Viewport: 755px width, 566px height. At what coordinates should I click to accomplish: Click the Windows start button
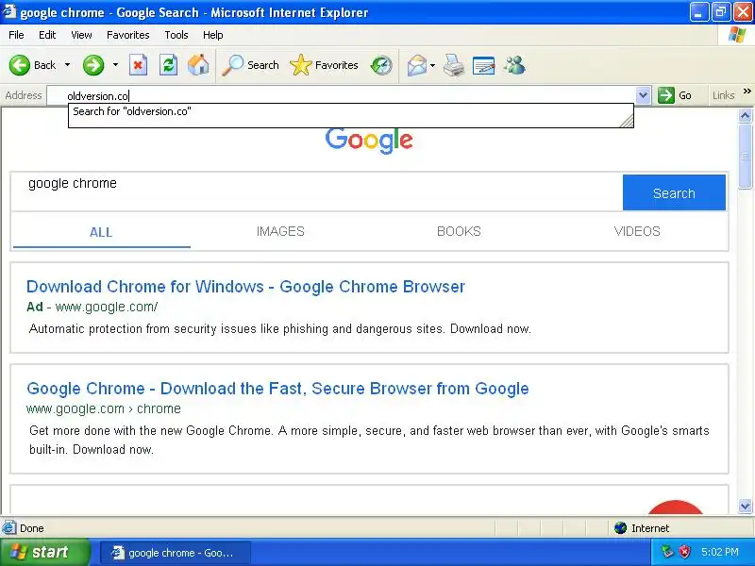tap(44, 552)
